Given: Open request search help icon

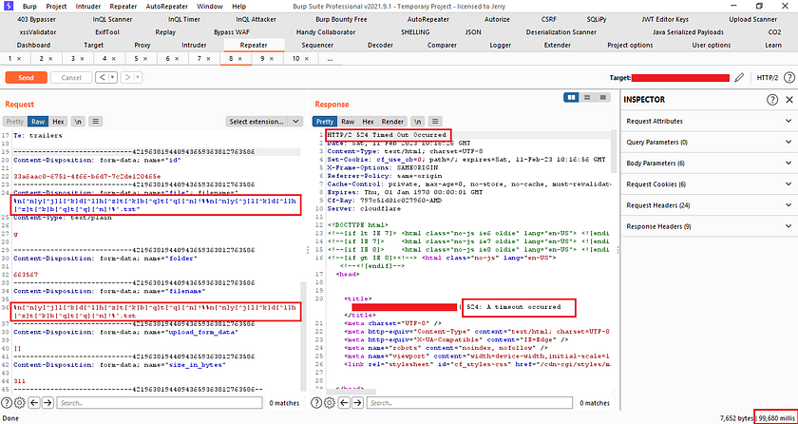Looking at the screenshot, I should click(8, 403).
